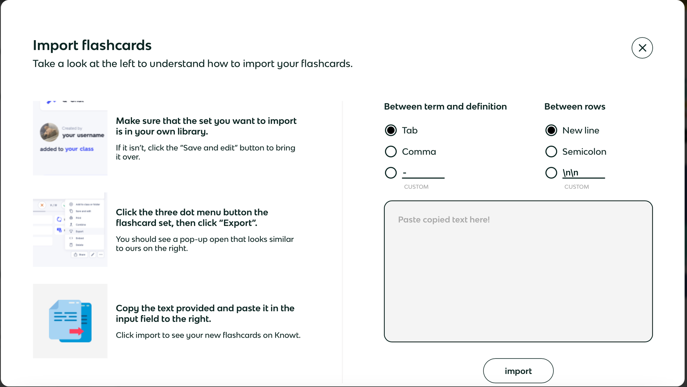Click the 'Make sure that the set' heading
The image size is (687, 387).
coord(206,126)
